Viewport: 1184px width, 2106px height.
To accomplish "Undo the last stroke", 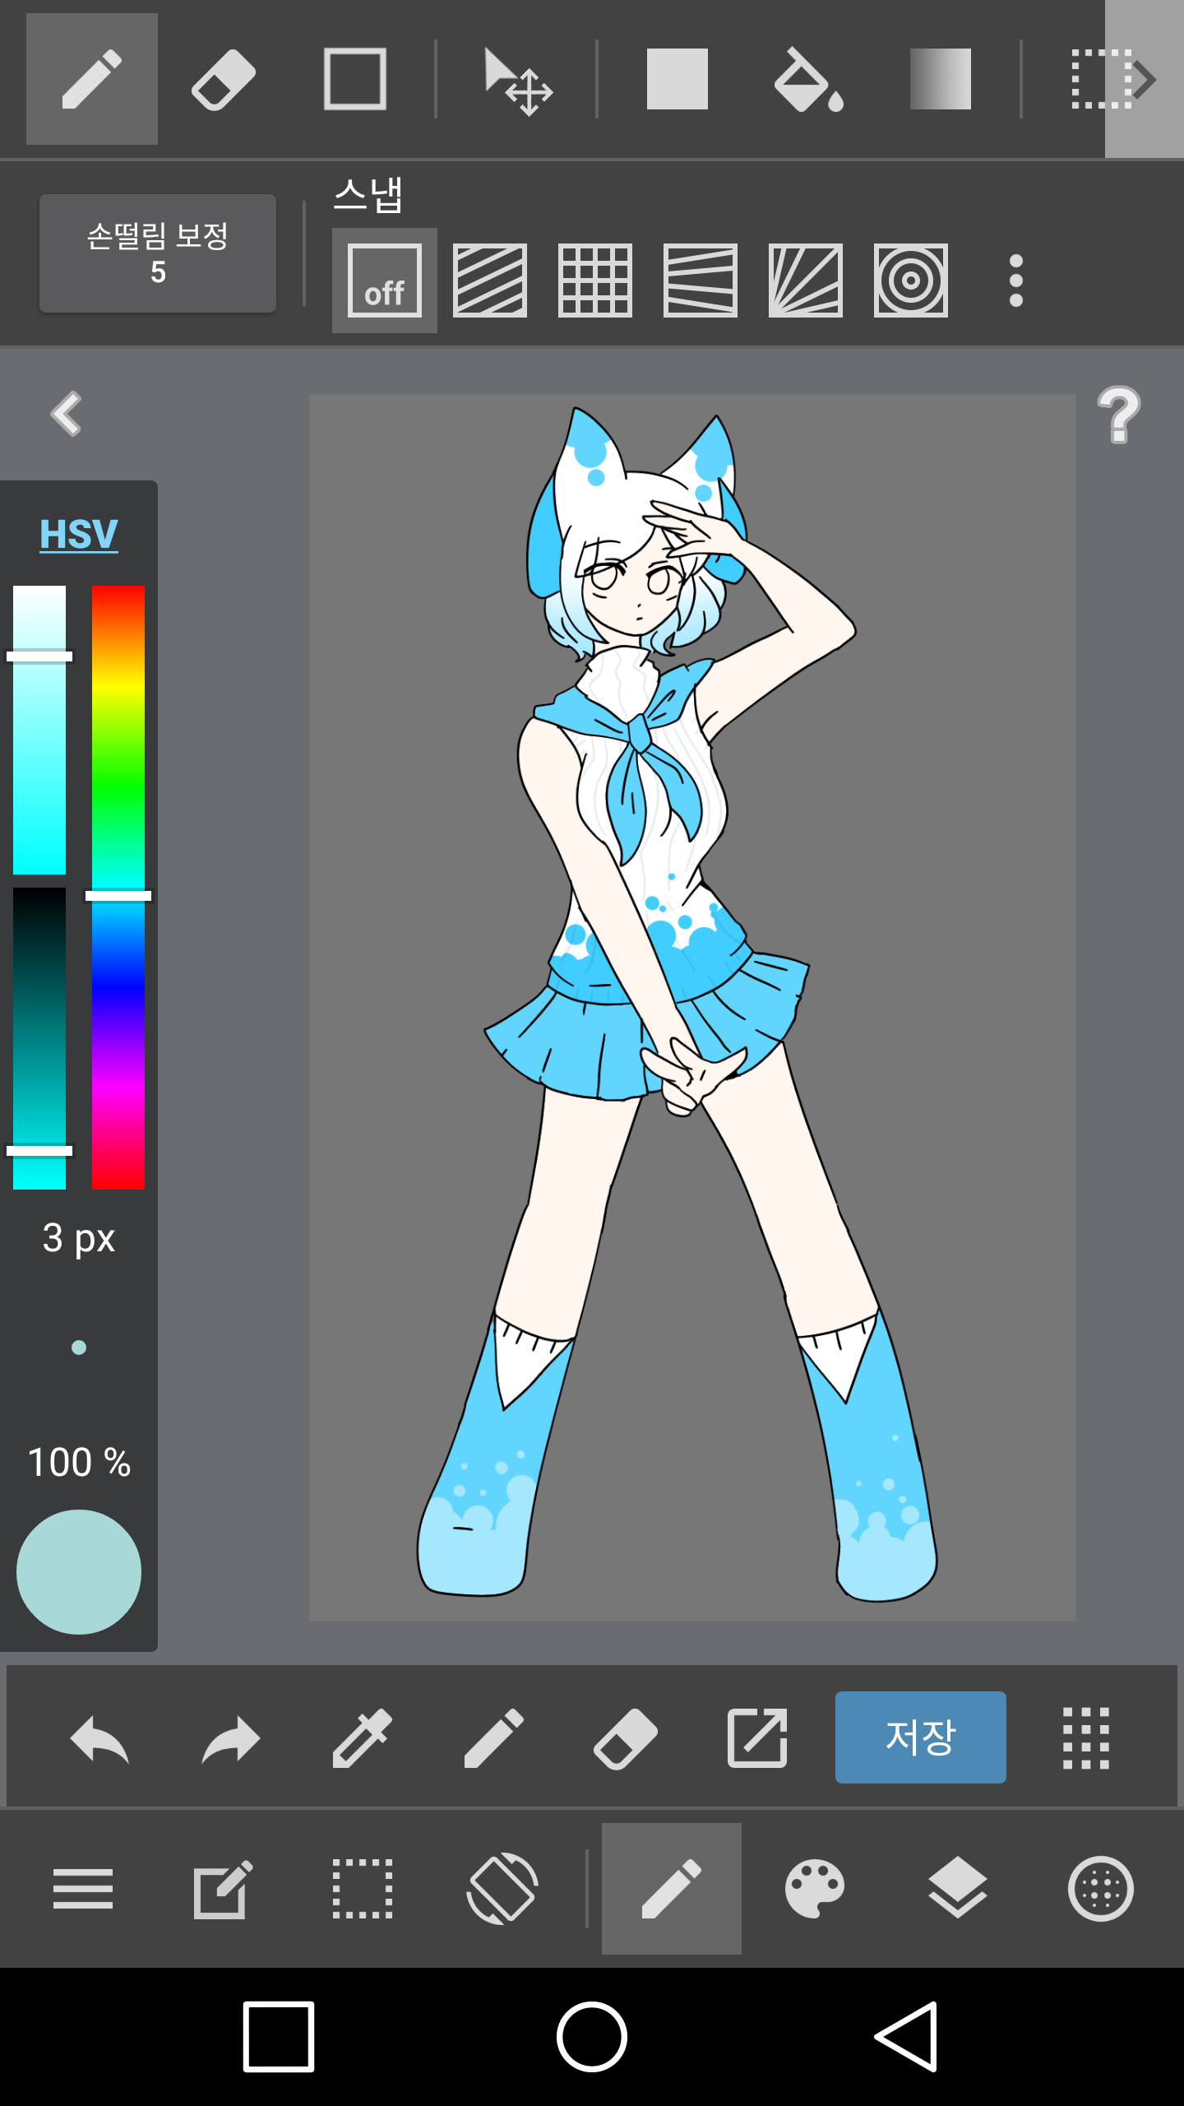I will [x=99, y=1739].
